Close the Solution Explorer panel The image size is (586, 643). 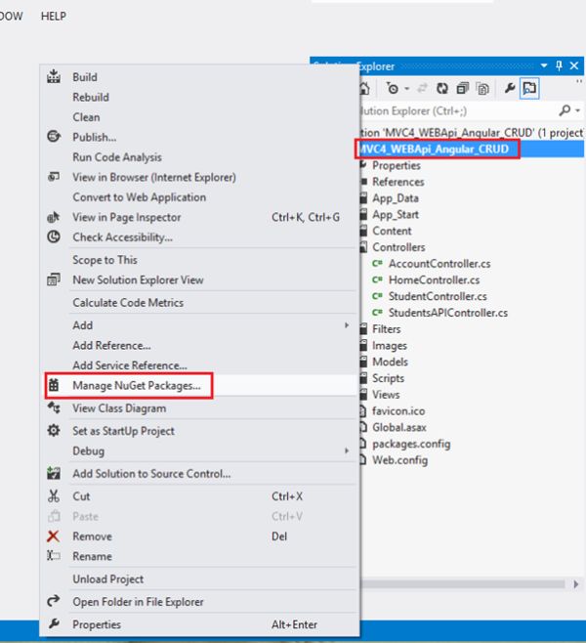tap(574, 65)
